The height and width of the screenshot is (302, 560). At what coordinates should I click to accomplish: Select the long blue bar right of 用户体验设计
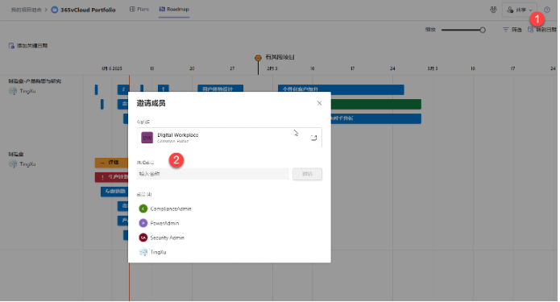point(342,89)
